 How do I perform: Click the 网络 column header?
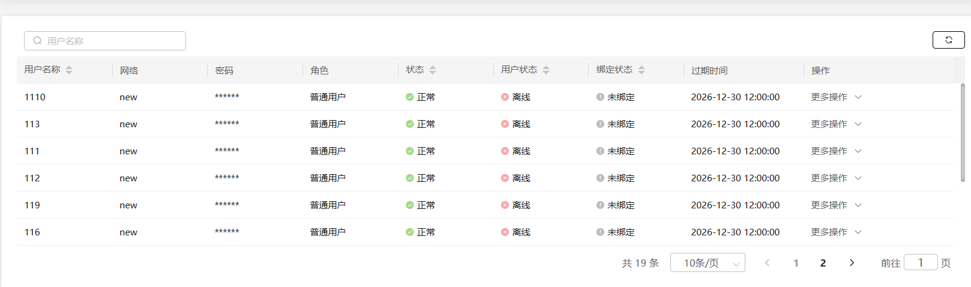click(x=129, y=70)
